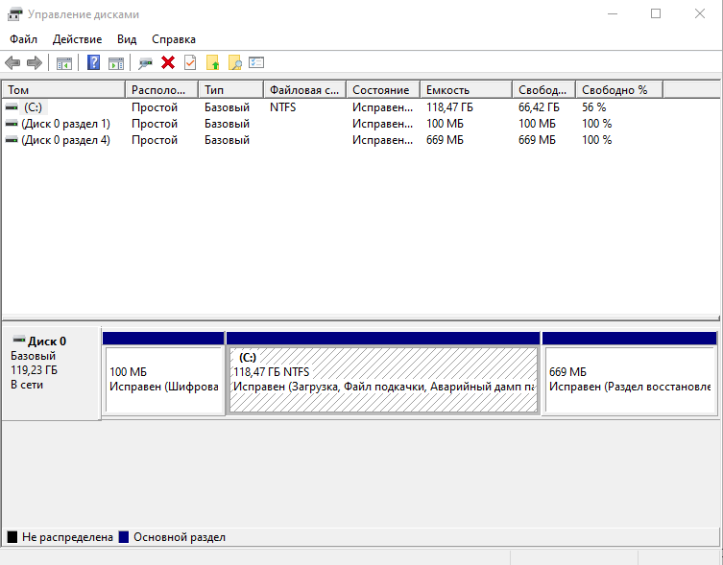723x565 pixels.
Task: Sort by the Располо... column header
Action: [162, 90]
